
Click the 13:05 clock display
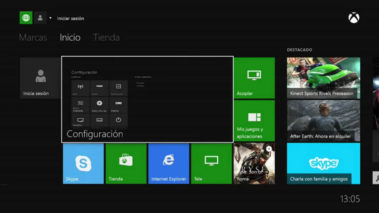[350, 199]
